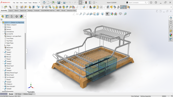The height and width of the screenshot is (97, 173).
Task: Toggle the Hide/Show Items eye button
Action: pyautogui.click(x=107, y=14)
